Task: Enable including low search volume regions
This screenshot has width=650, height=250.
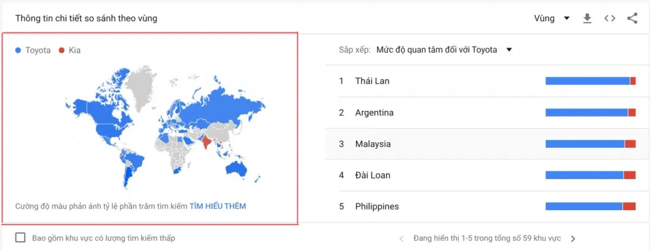Action: click(x=20, y=237)
